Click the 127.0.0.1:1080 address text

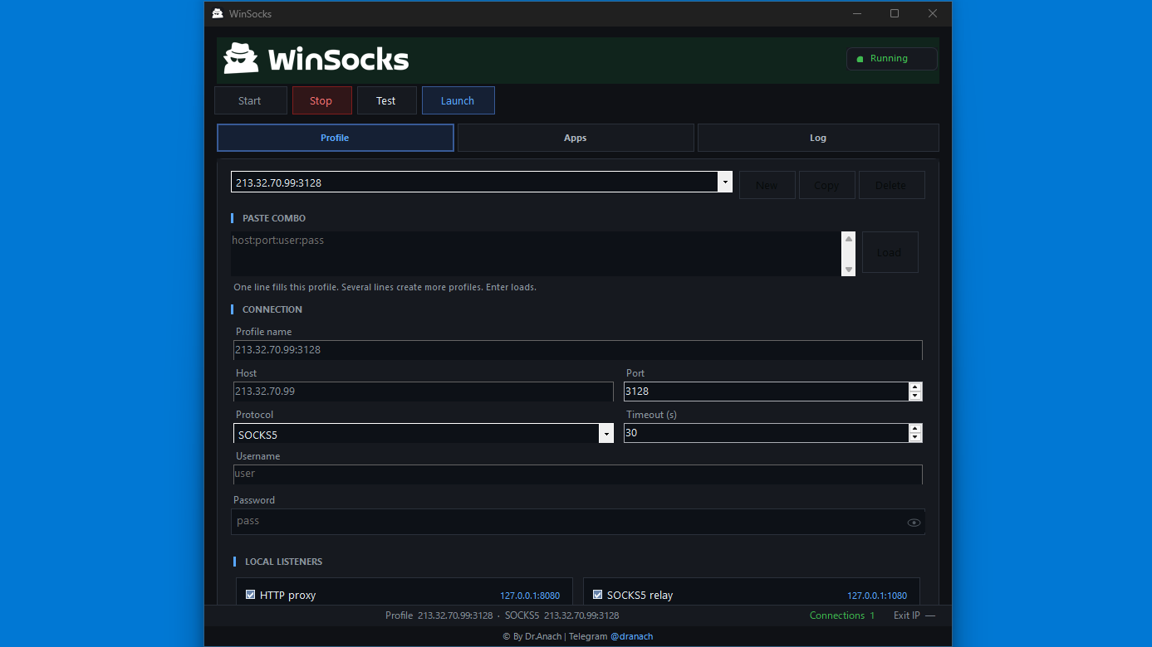point(877,596)
